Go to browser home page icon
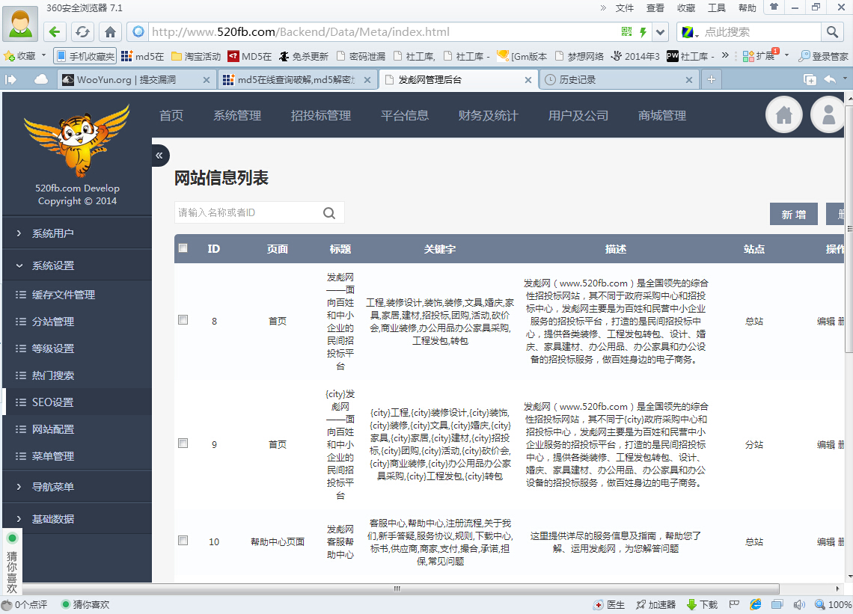The image size is (853, 614). [111, 32]
